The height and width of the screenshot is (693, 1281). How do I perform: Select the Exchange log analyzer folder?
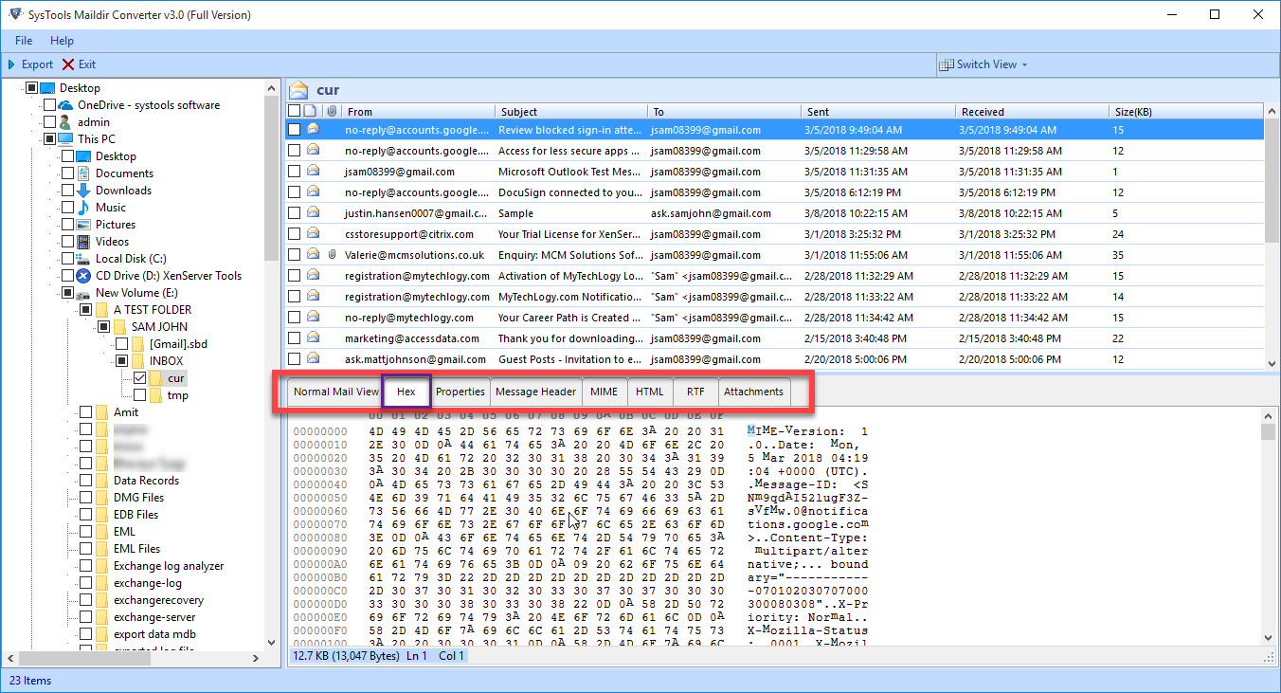click(x=169, y=566)
